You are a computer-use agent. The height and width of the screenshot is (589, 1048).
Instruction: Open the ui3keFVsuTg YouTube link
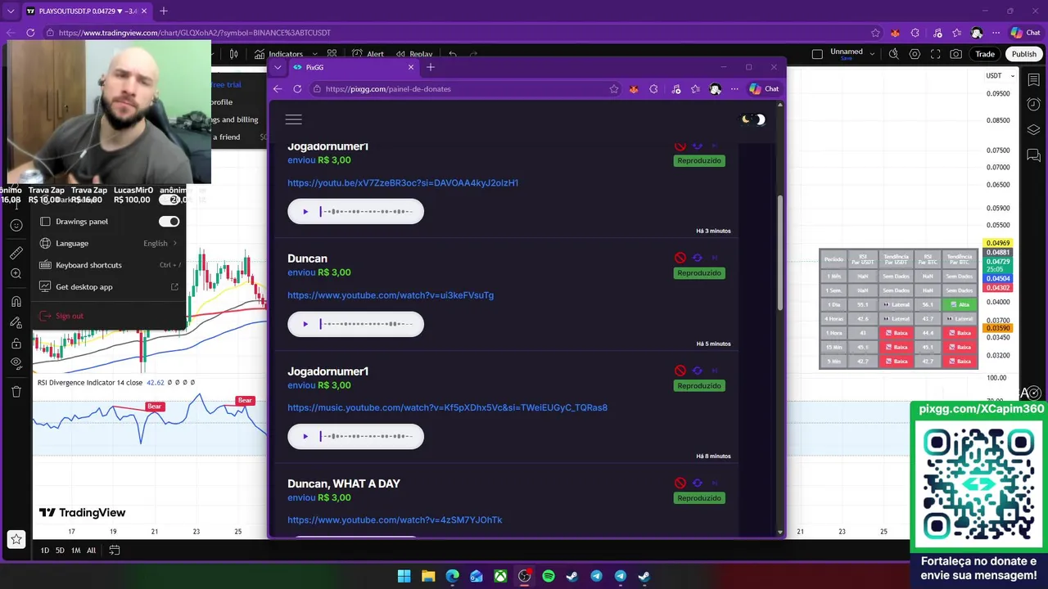(x=391, y=295)
